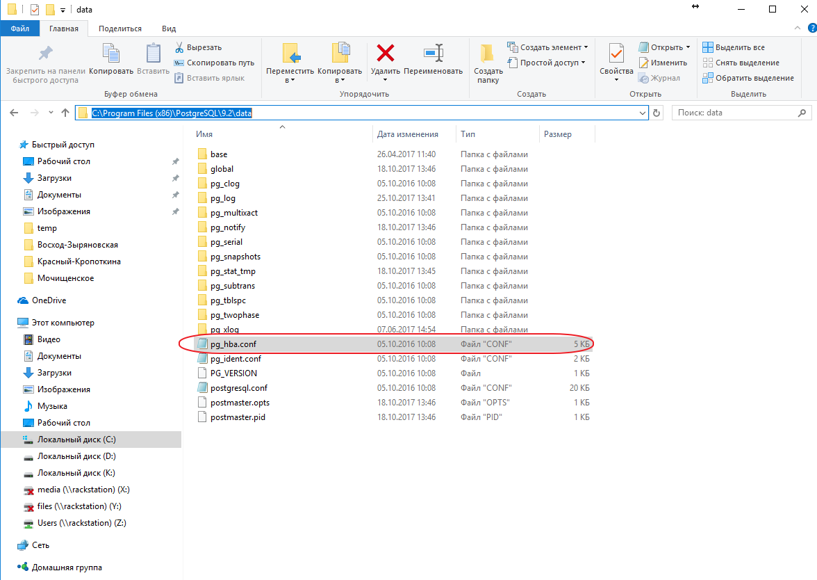Select the postgresql.conf file
The width and height of the screenshot is (817, 580).
[238, 388]
